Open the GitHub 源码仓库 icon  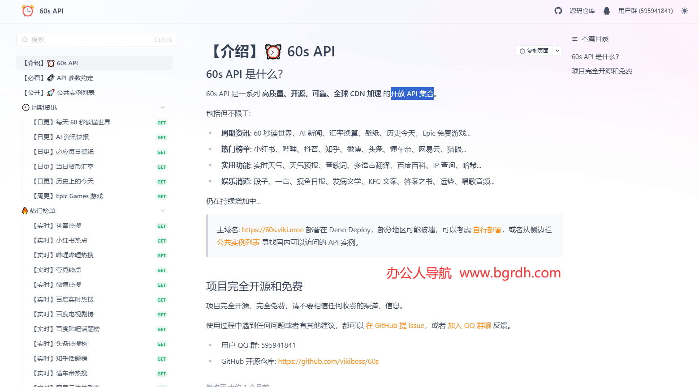tap(558, 10)
